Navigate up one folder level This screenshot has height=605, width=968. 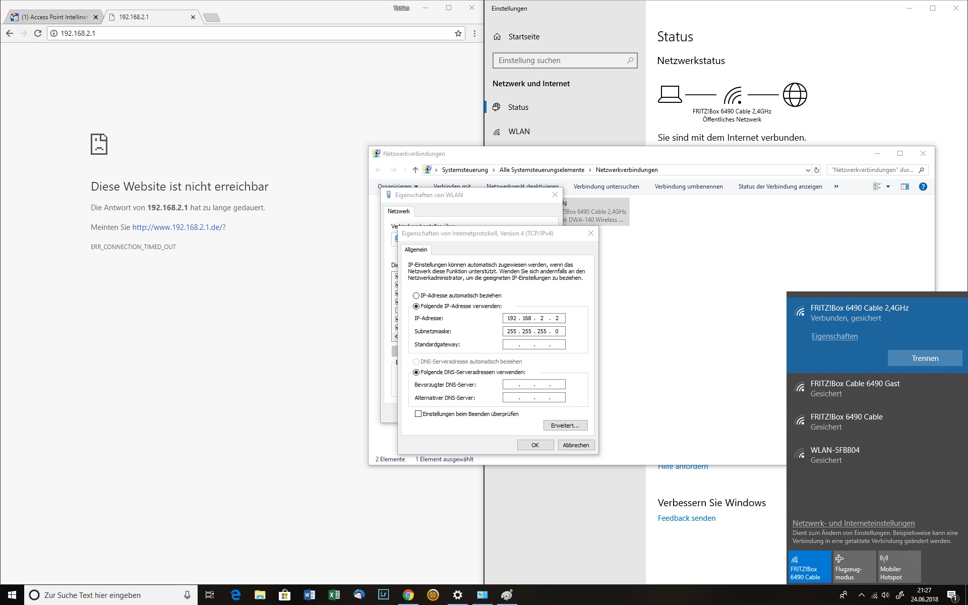[x=415, y=170]
